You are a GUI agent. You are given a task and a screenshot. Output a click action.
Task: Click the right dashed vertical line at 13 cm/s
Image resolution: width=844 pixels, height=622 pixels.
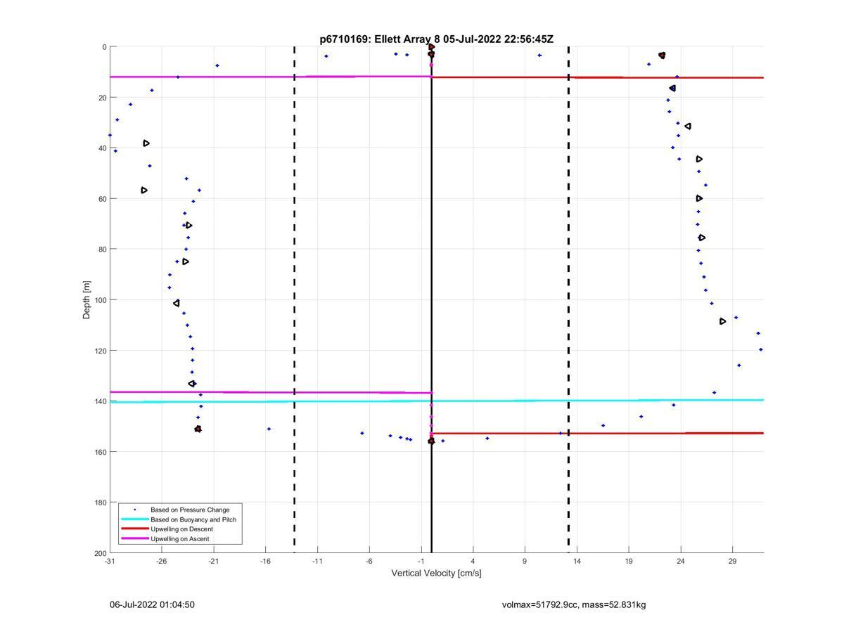568,299
